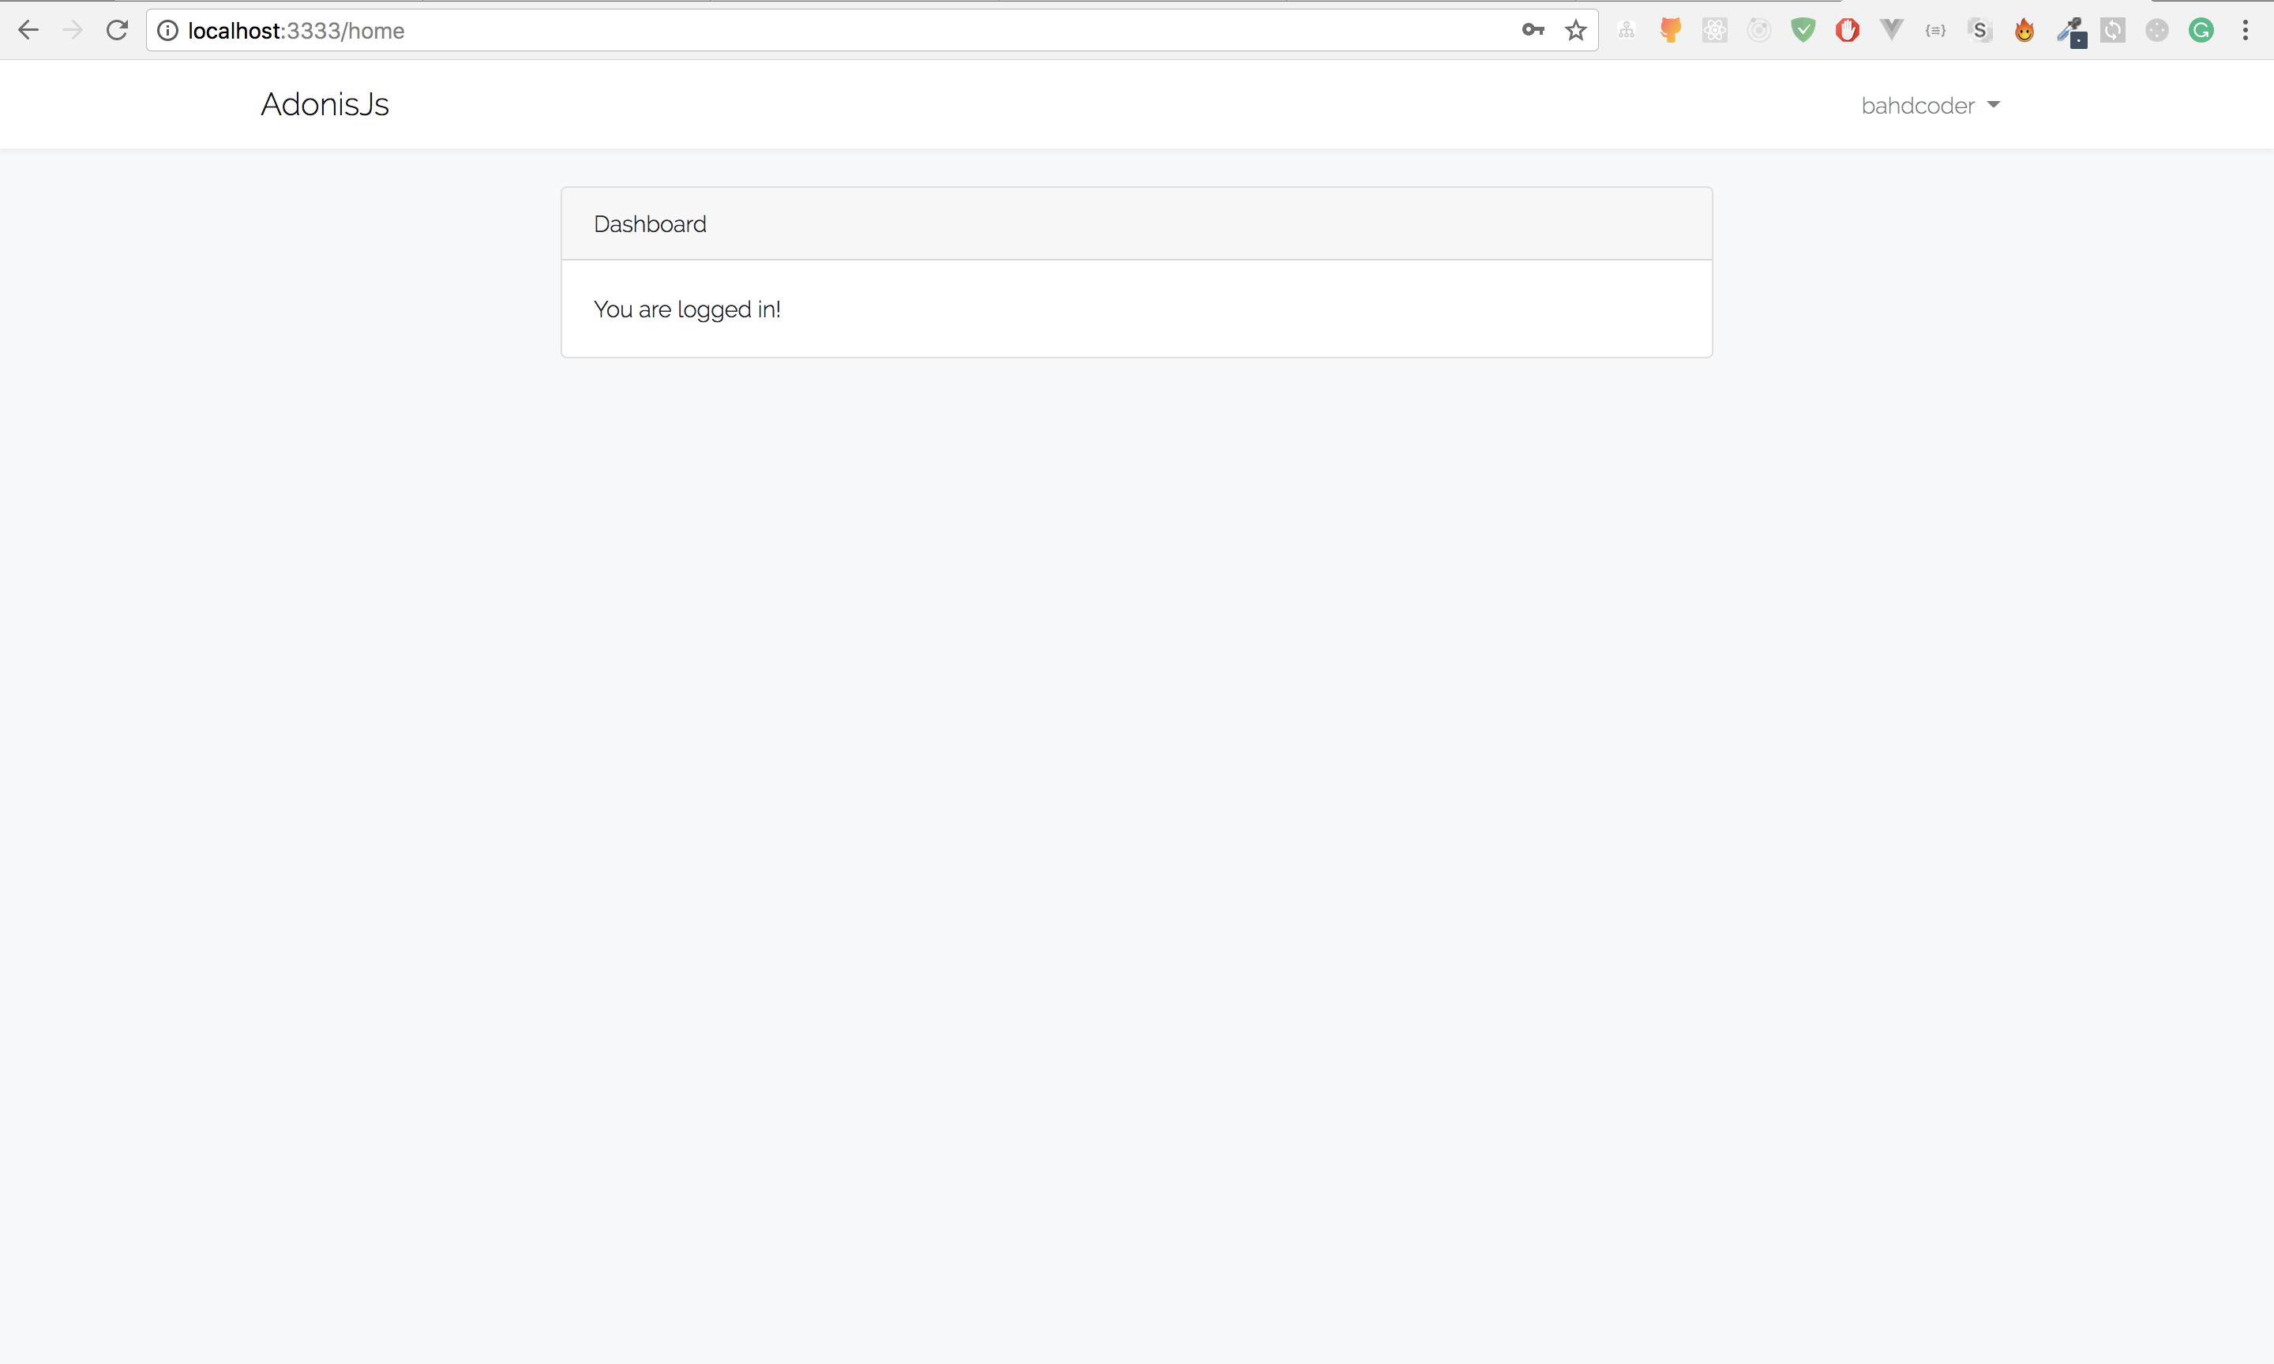Image resolution: width=2274 pixels, height=1364 pixels.
Task: Click the green Grammarly extension icon
Action: 2201,30
